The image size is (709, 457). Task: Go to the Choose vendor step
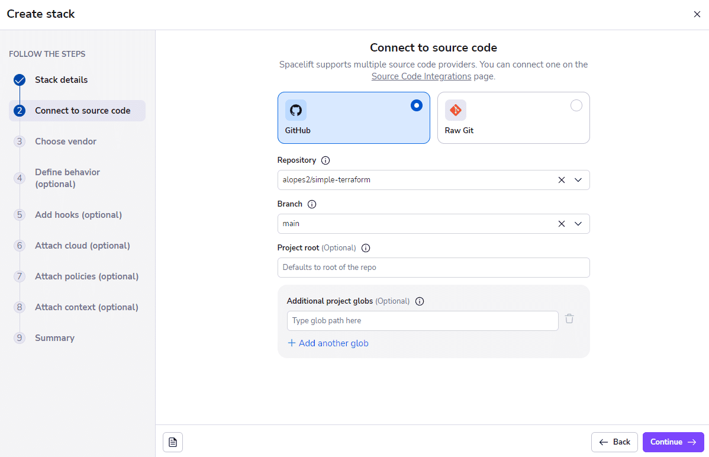pyautogui.click(x=66, y=141)
